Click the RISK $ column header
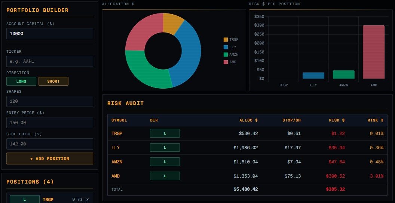Screen dimensions: 395x203 point(337,120)
